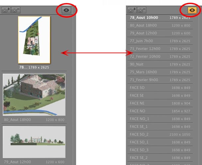Toggle the orange highlighted eye button
The width and height of the screenshot is (202, 165).
[193, 10]
